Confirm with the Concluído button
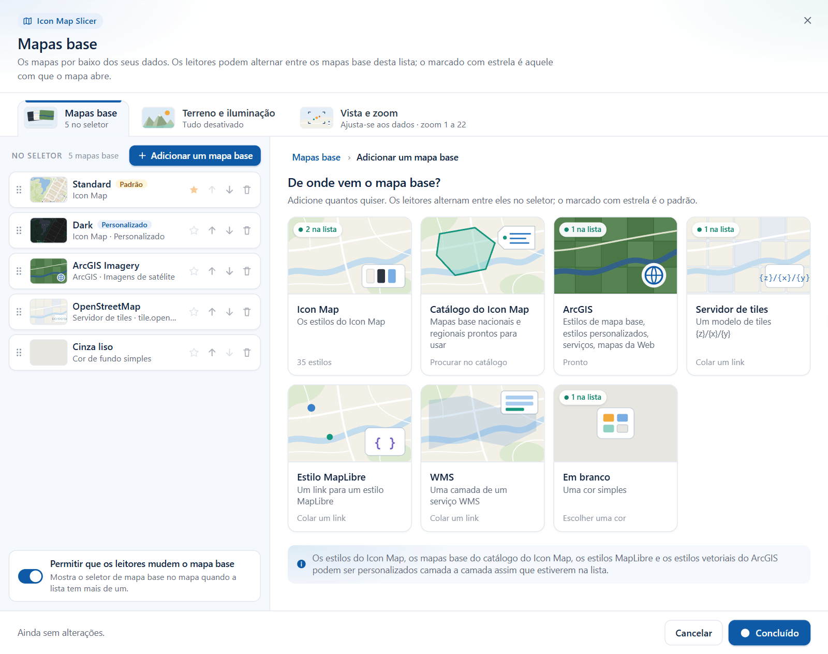Screen dimensions: 828x654 [770, 633]
